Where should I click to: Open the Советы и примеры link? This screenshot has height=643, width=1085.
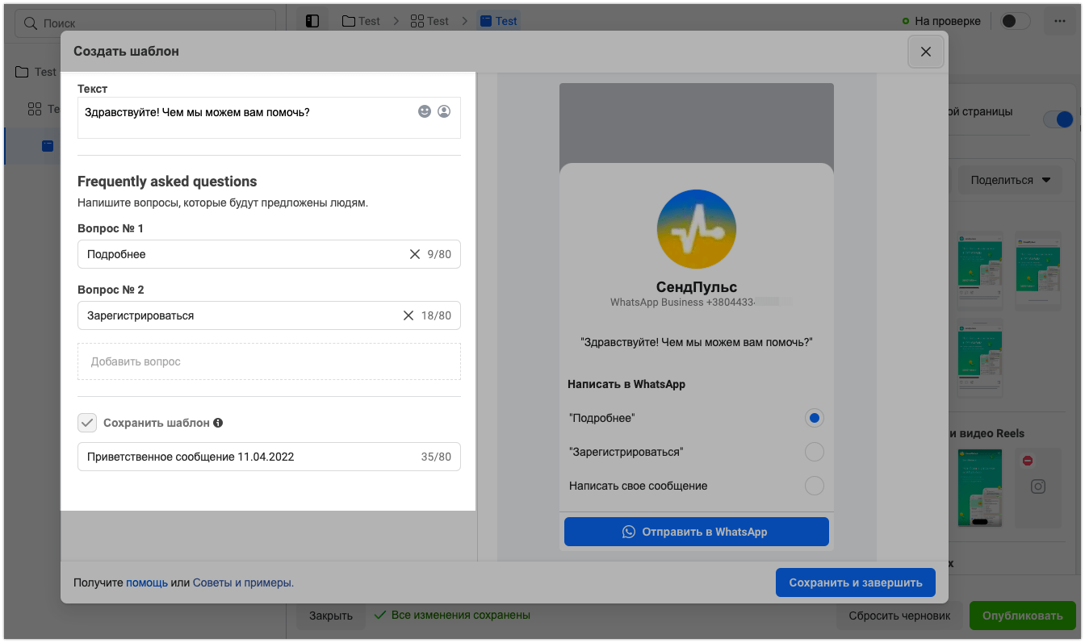point(243,582)
